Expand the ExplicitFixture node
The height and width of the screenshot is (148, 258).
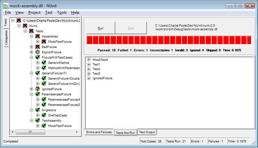click(31, 52)
